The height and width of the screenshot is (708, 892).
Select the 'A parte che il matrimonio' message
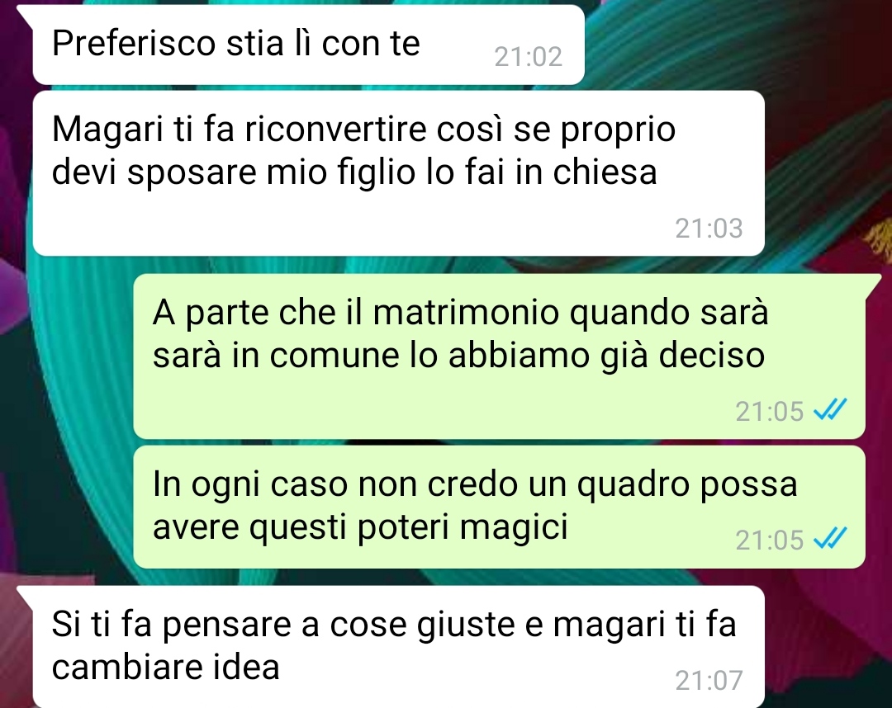click(499, 356)
